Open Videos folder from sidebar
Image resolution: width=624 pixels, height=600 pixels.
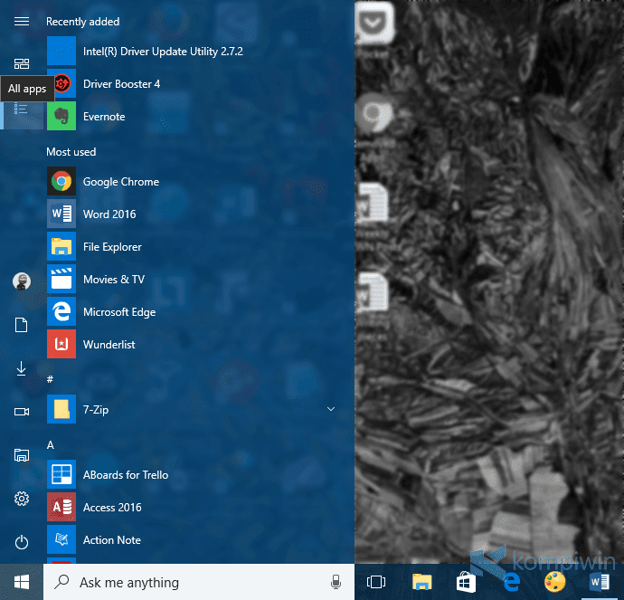(x=22, y=411)
